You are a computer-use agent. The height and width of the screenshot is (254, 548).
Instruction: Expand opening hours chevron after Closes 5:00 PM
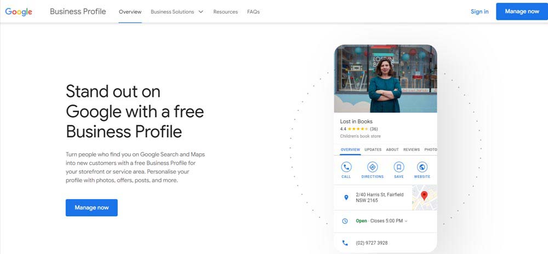point(406,221)
